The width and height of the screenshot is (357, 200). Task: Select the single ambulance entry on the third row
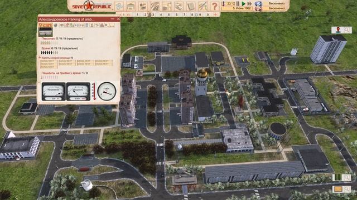coord(49,67)
